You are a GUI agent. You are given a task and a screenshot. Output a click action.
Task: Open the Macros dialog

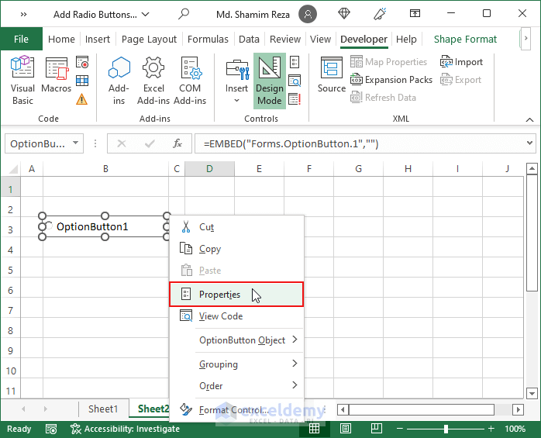[57, 75]
